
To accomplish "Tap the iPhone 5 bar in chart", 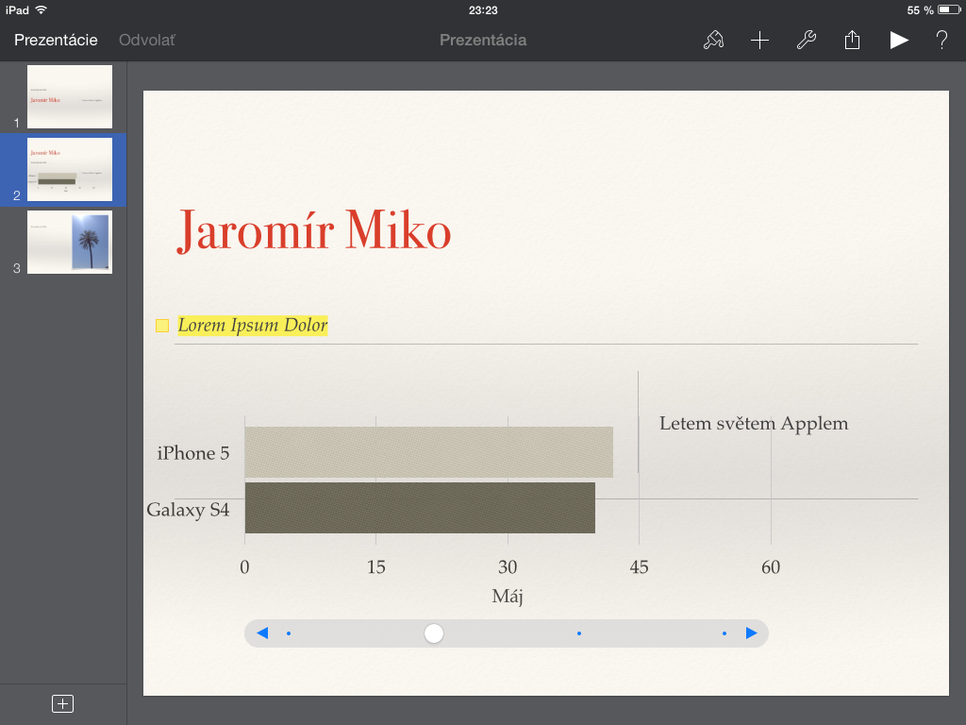I will (429, 452).
